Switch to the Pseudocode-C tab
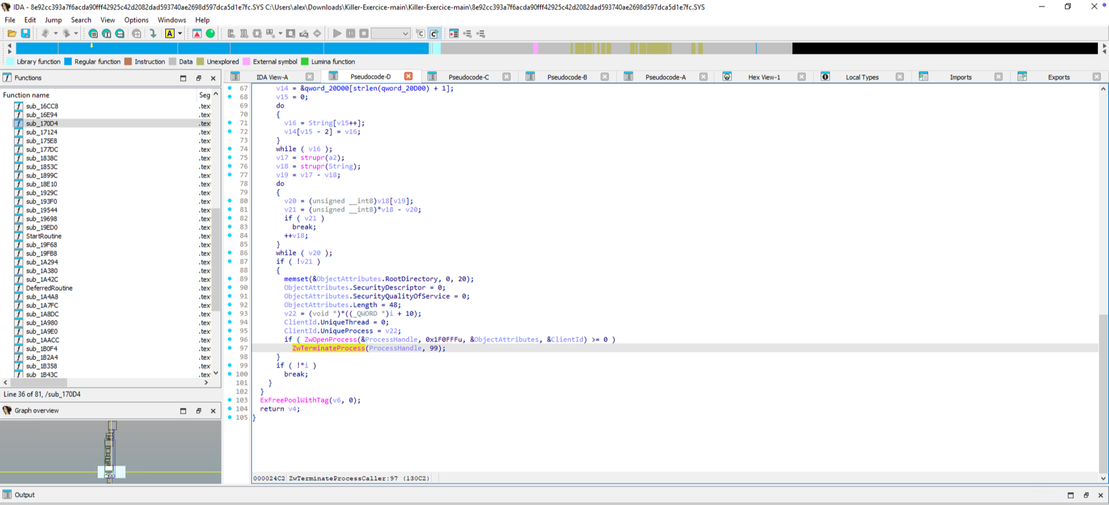This screenshot has width=1109, height=505. [x=468, y=77]
